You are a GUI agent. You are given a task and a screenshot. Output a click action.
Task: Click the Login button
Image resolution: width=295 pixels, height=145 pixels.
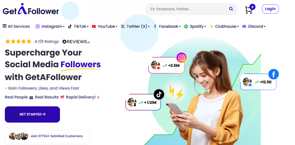point(270,9)
